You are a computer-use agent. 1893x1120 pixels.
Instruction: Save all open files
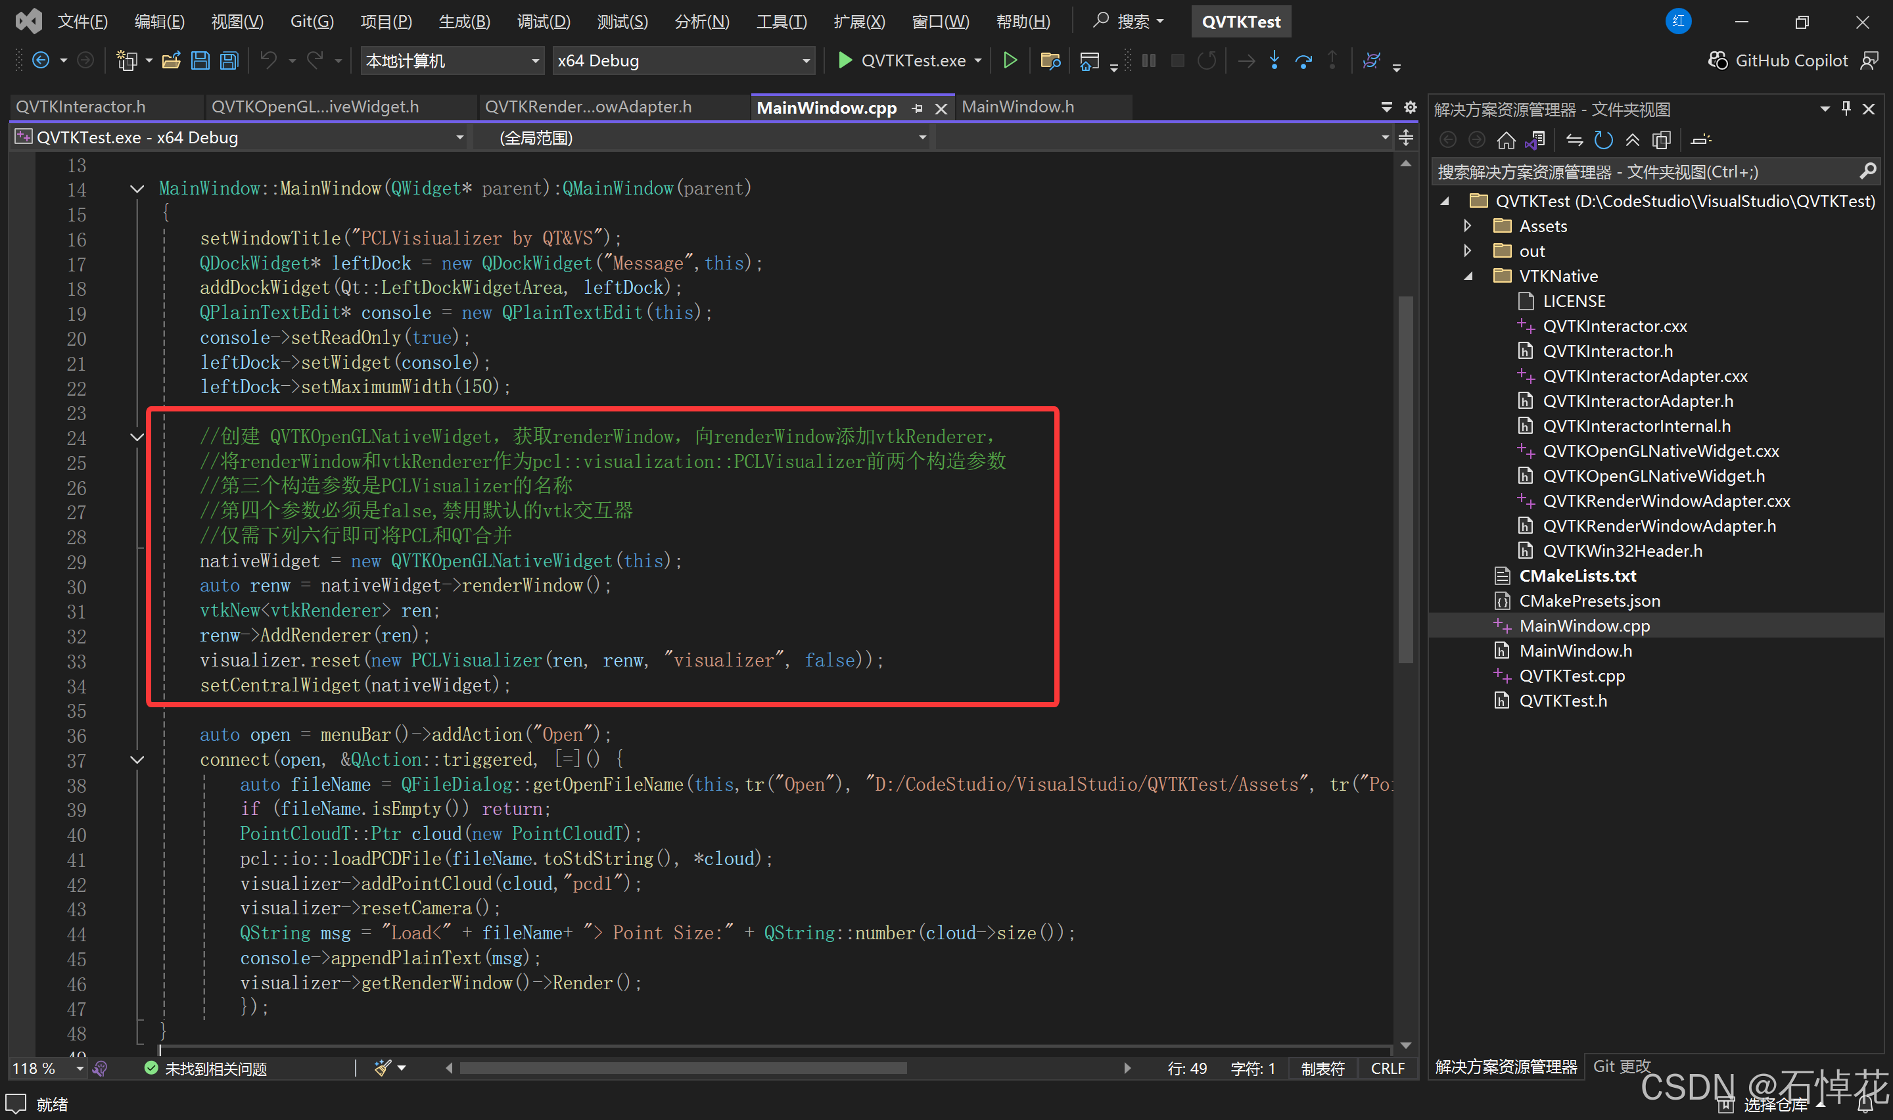click(229, 60)
